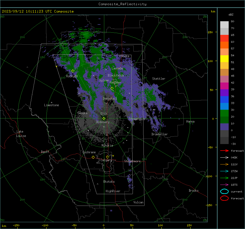Click the Innisfail city label
This screenshot has width=245, height=229.
click(x=110, y=99)
